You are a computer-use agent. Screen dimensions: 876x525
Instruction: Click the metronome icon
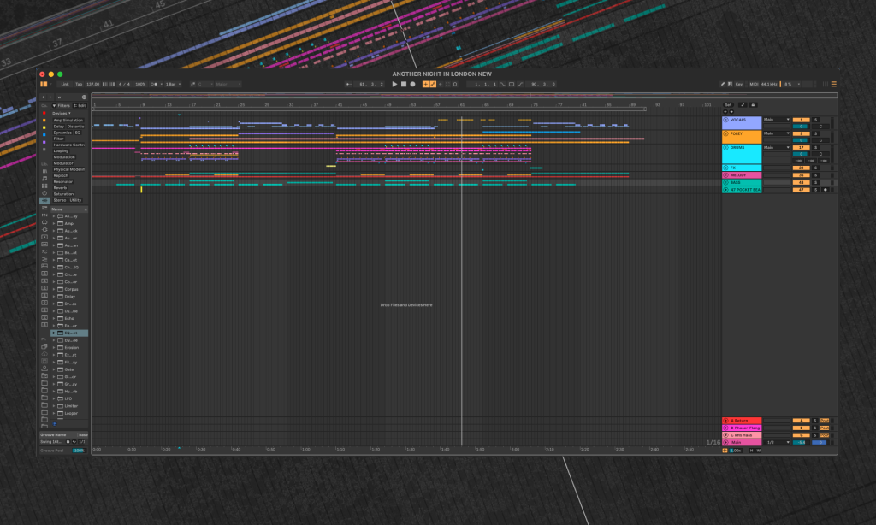(155, 84)
